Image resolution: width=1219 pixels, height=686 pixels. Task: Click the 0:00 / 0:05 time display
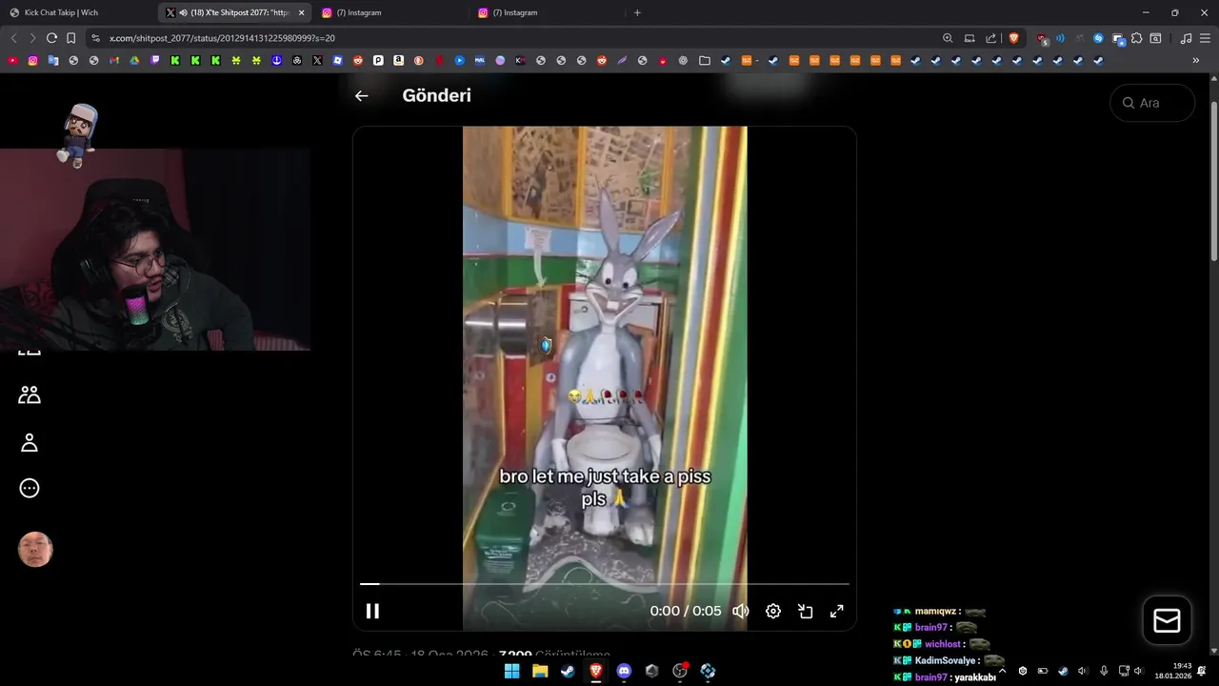coord(686,611)
